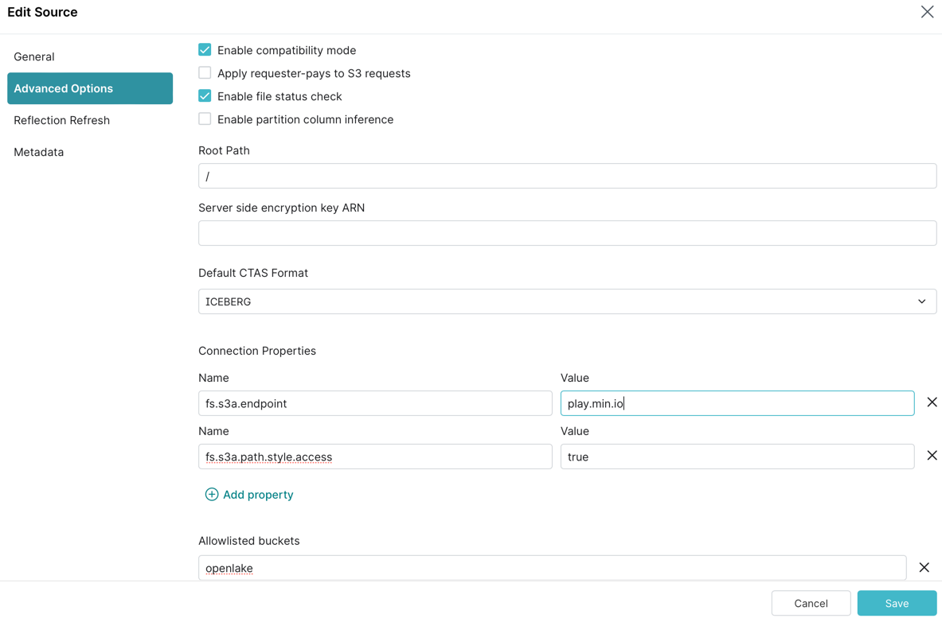Switch to the General tab
Viewport: 942px width, 622px height.
pyautogui.click(x=34, y=56)
